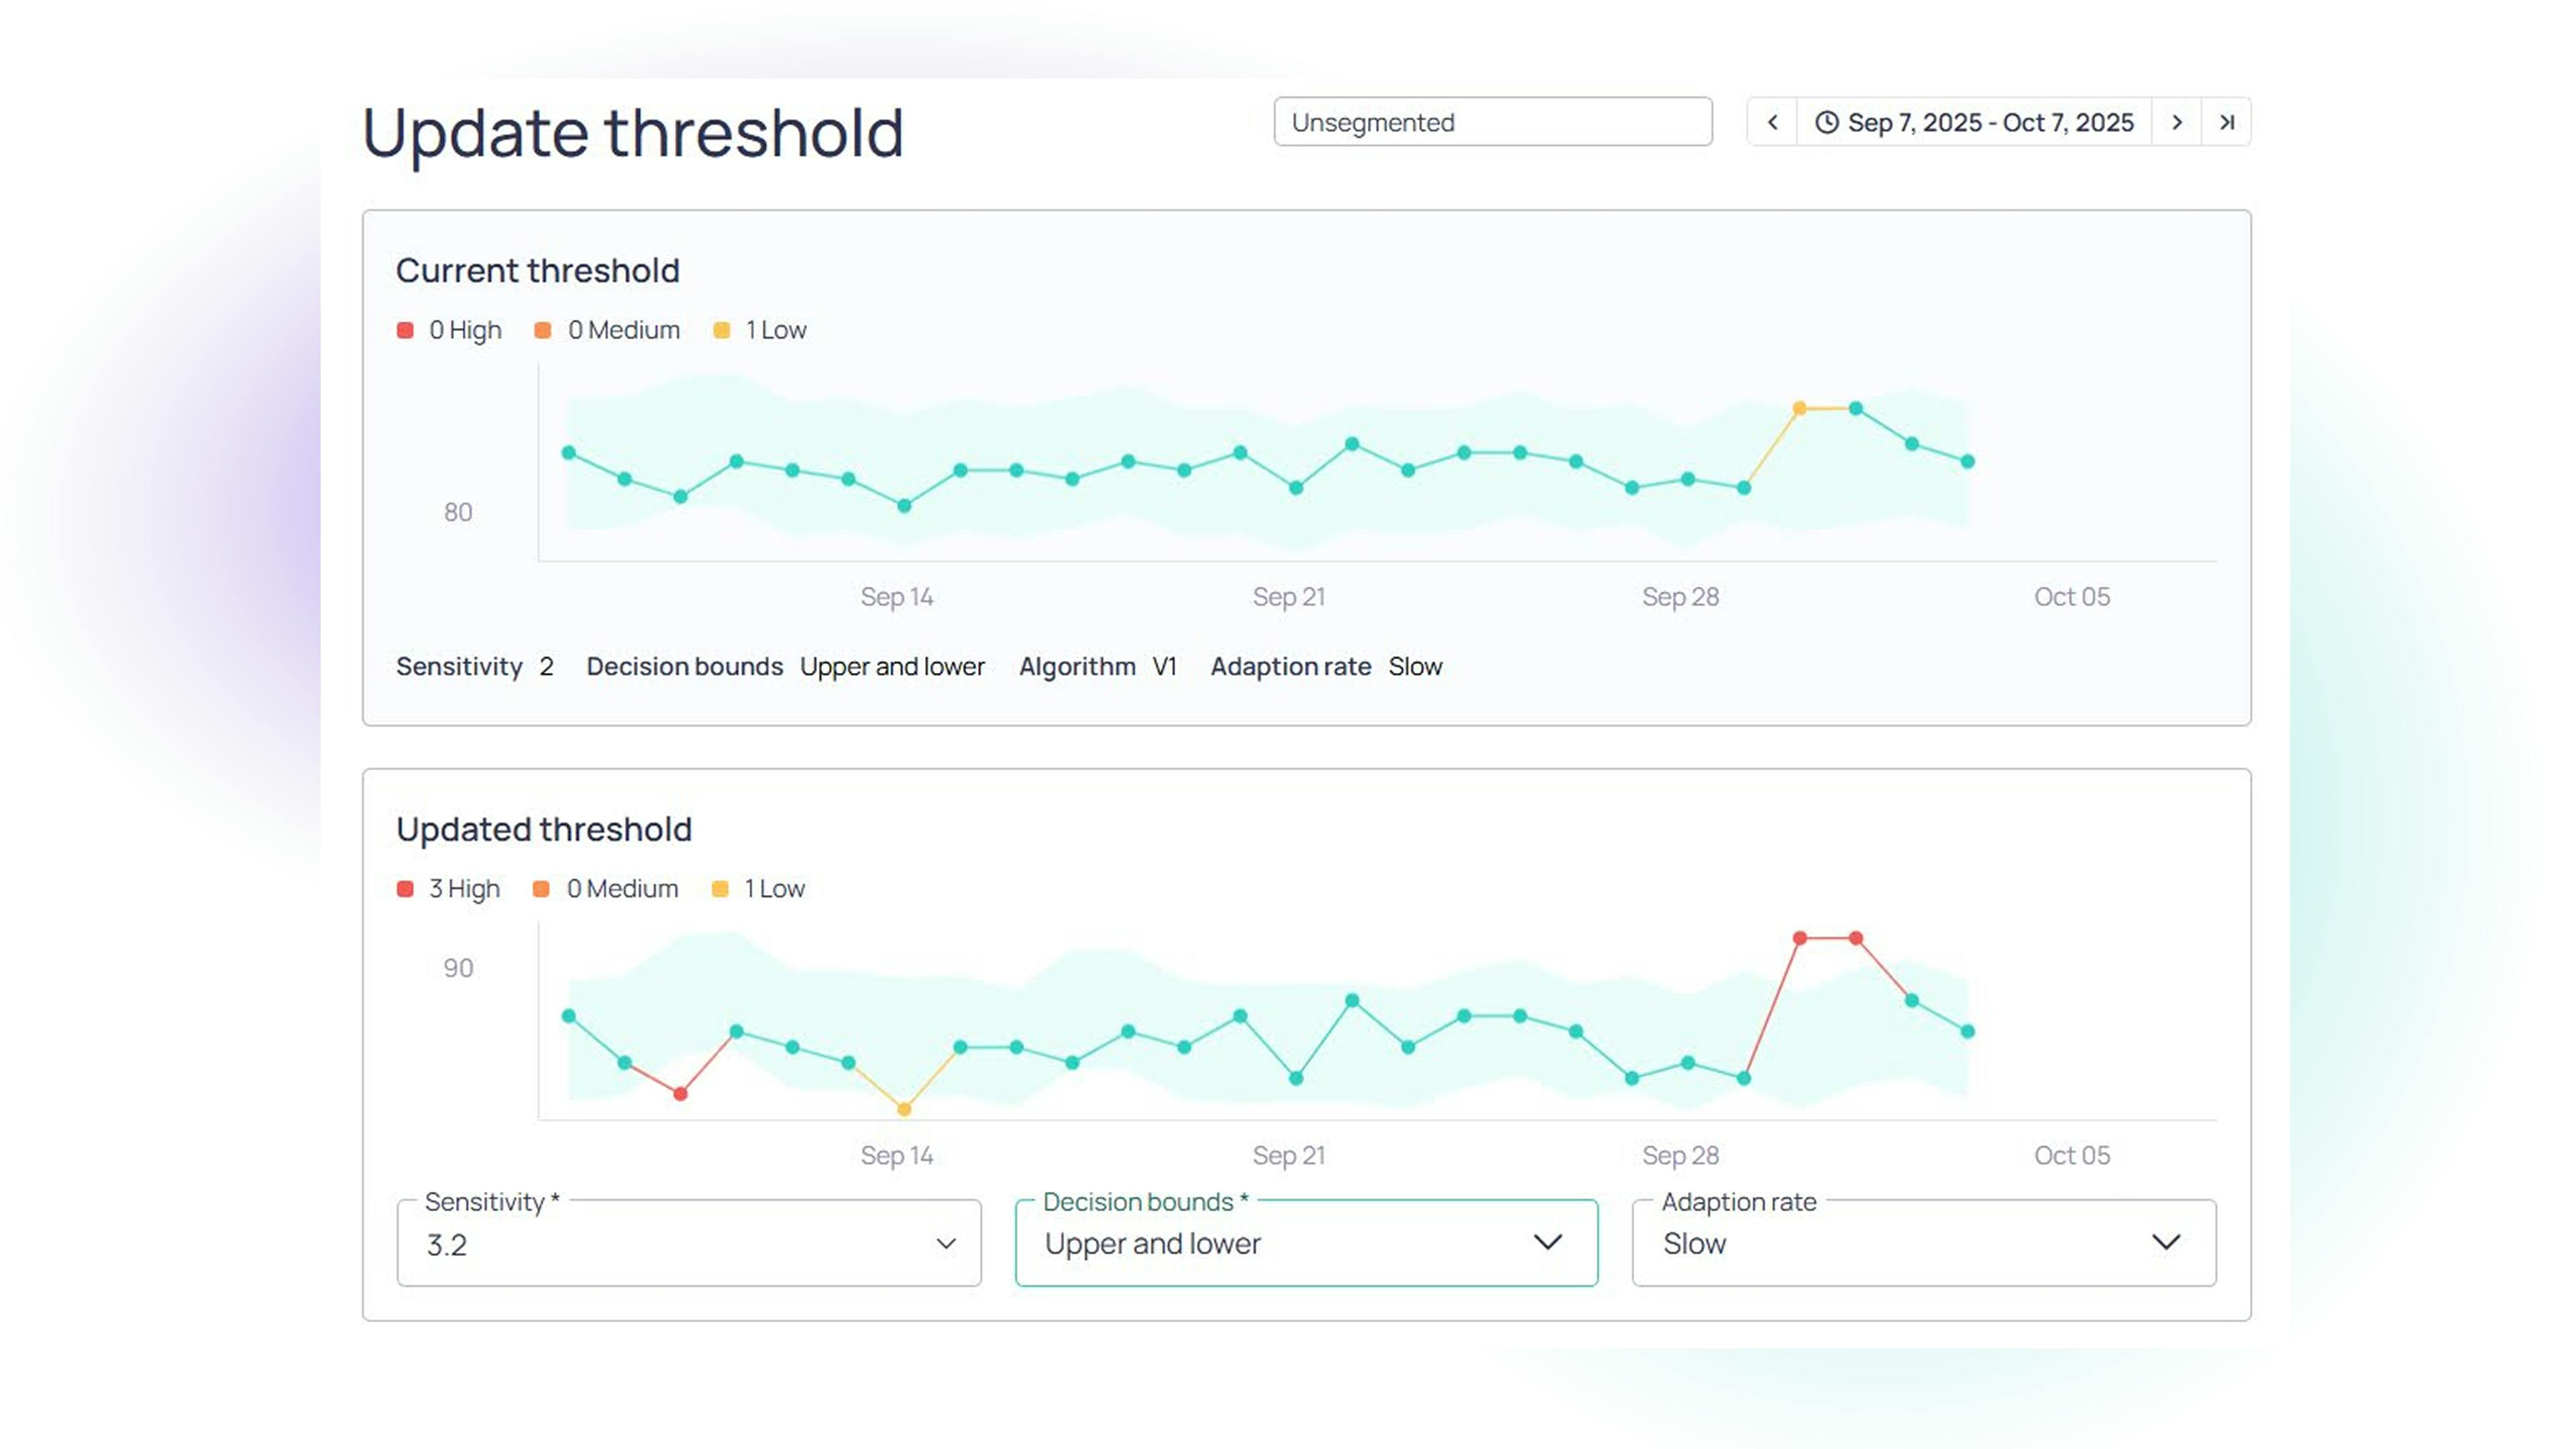Click red High legend swatch in Current threshold
The image size is (2576, 1449).
pyautogui.click(x=405, y=330)
